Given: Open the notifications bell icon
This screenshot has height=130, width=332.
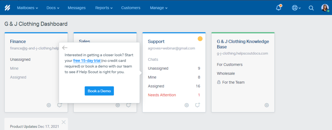Looking at the screenshot, I should coord(279,8).
